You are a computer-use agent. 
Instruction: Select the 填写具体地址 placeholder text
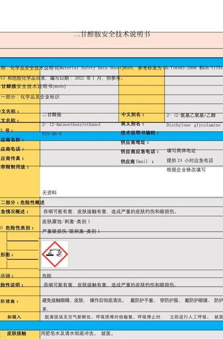point(181,150)
